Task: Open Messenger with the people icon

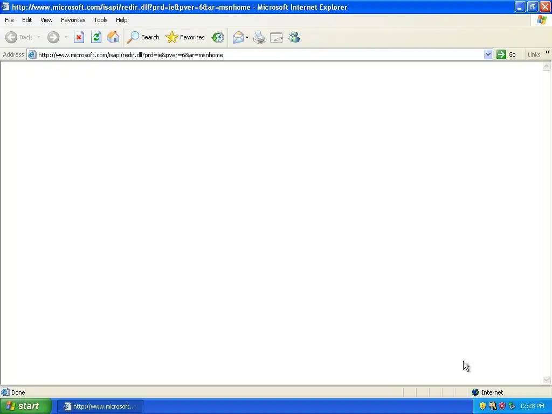Action: click(294, 37)
